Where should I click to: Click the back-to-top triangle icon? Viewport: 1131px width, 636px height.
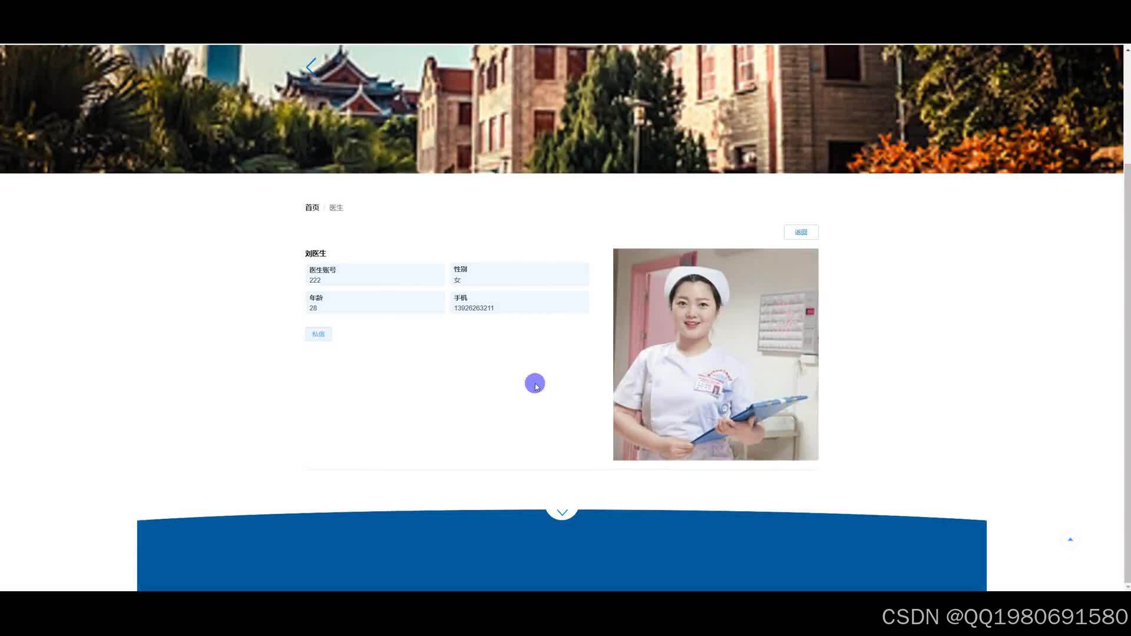1070,539
